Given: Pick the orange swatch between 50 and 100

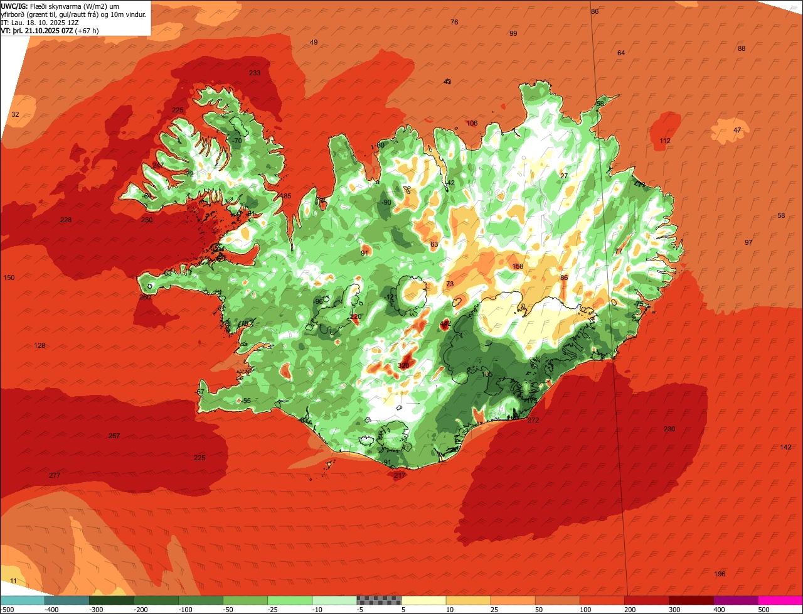Looking at the screenshot, I should click(x=557, y=600).
